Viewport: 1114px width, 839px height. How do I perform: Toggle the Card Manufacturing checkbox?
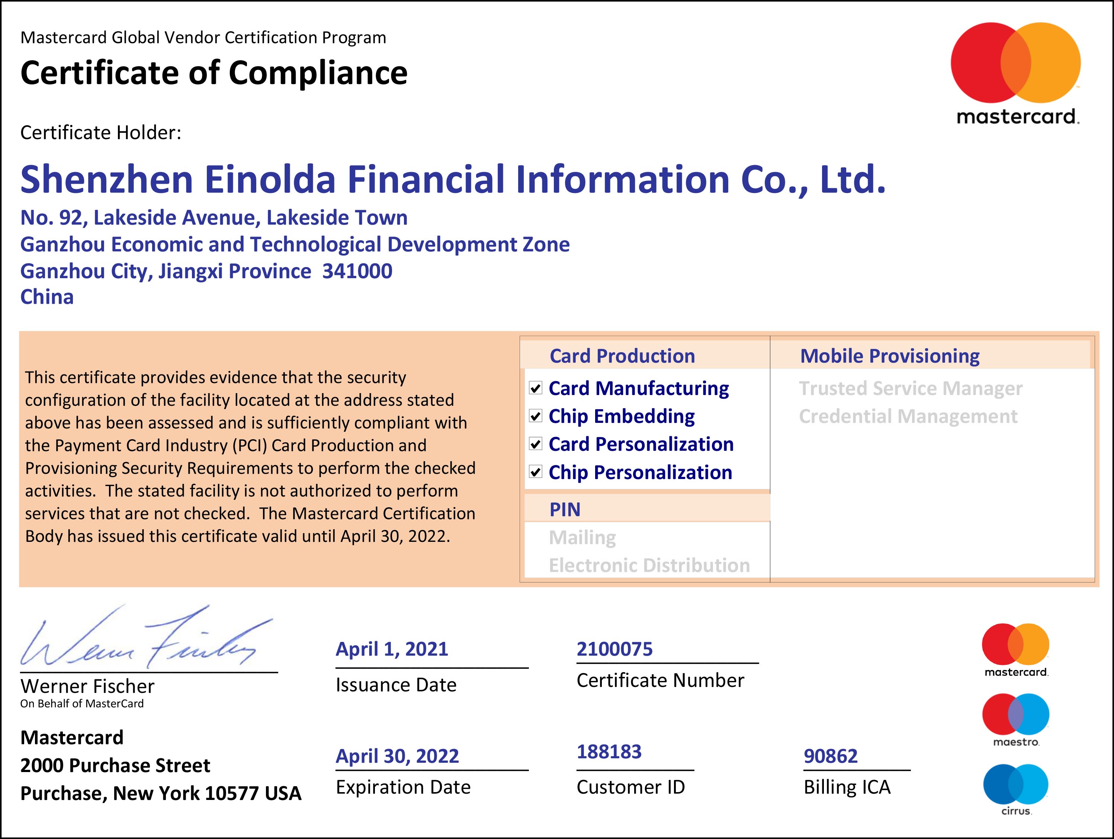(x=535, y=388)
